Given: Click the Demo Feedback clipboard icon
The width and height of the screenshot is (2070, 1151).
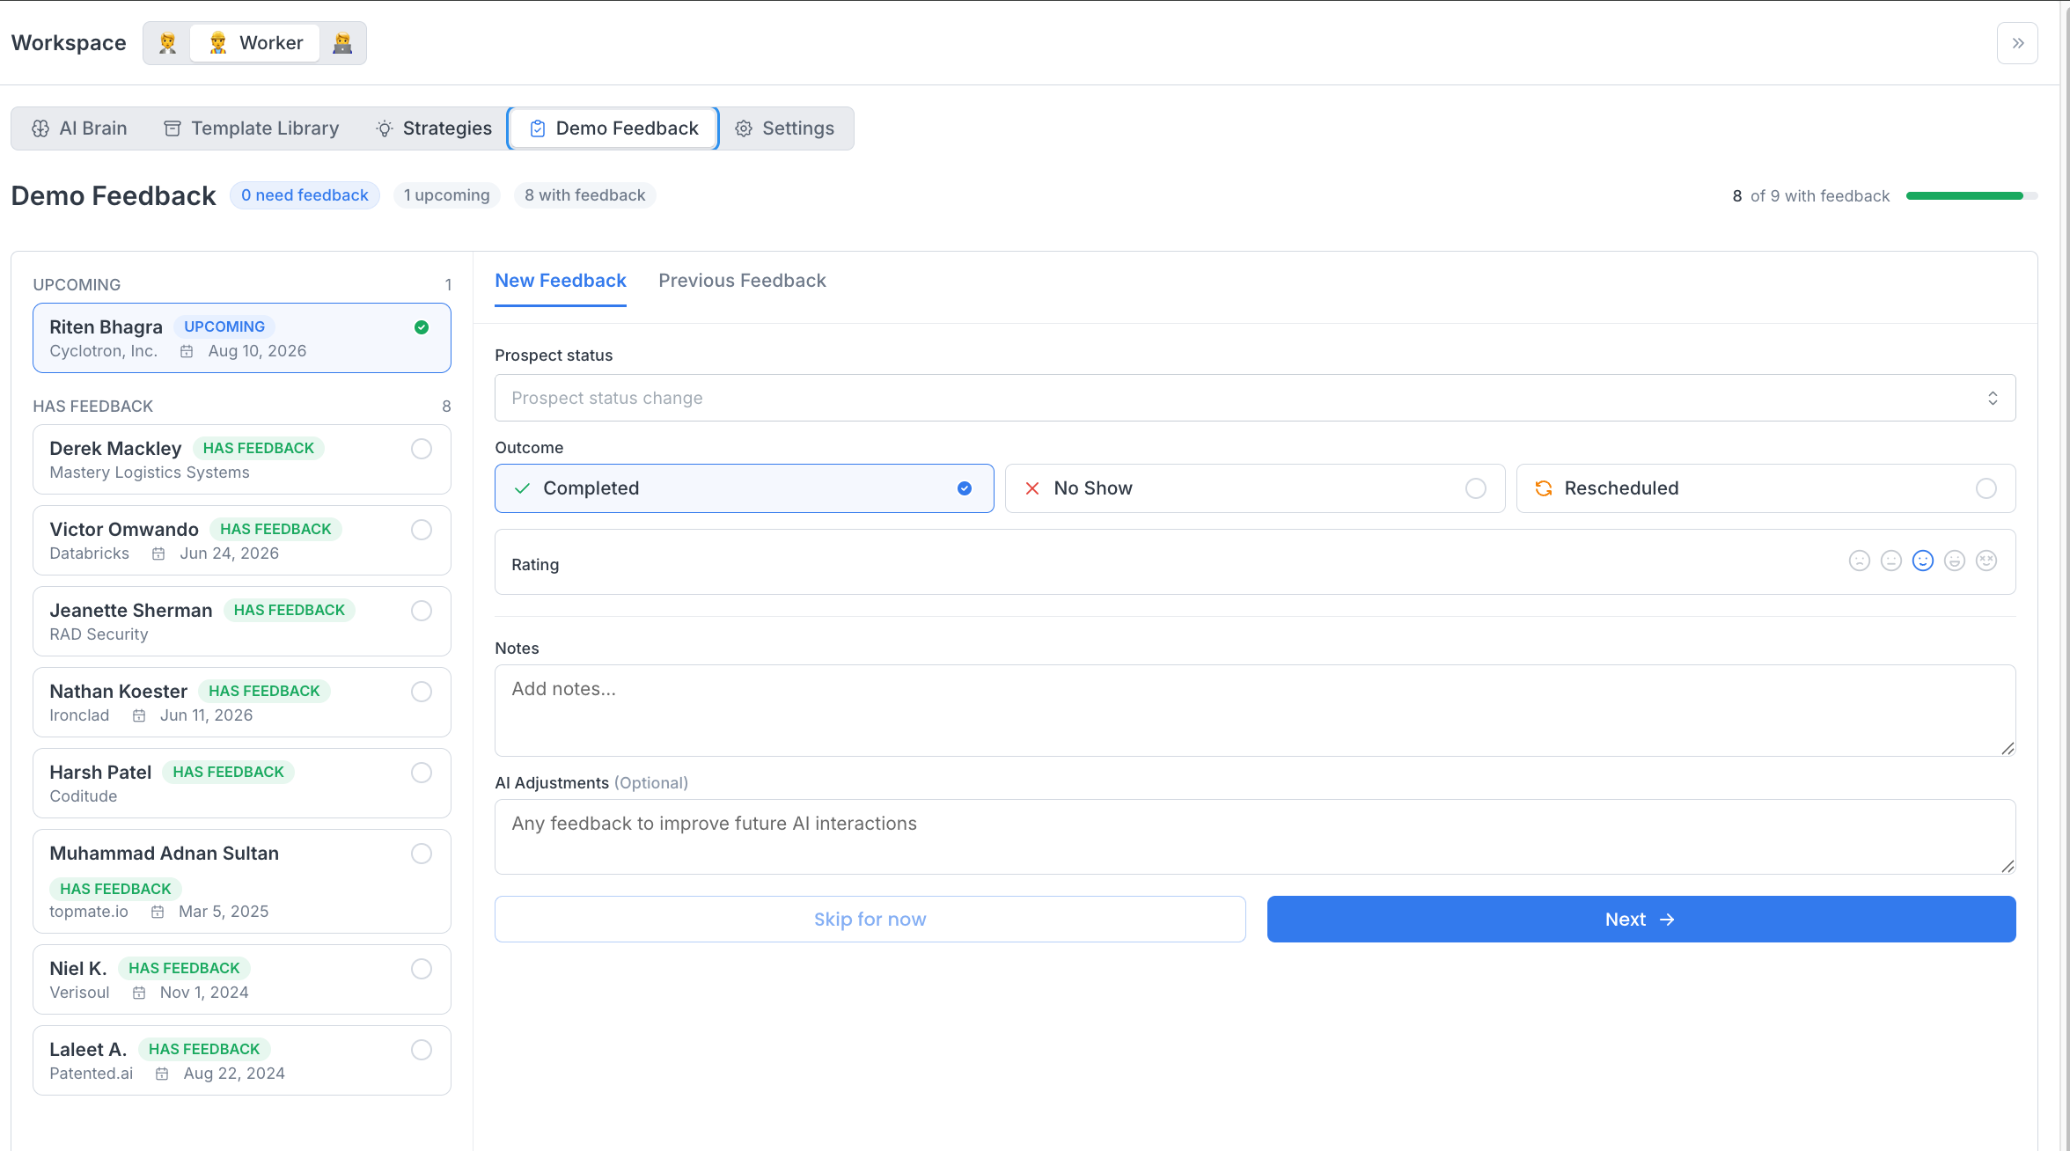Looking at the screenshot, I should [538, 128].
